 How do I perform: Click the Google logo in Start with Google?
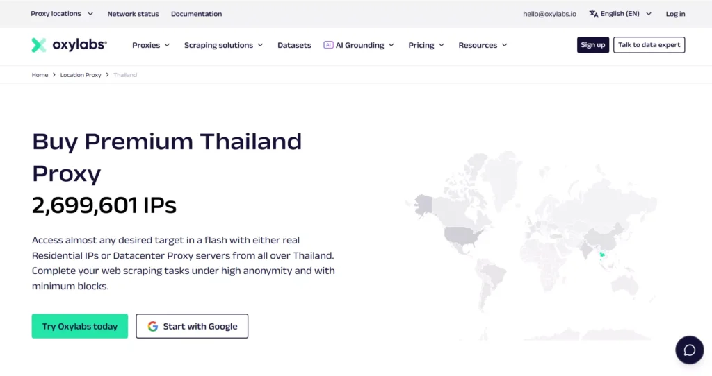(x=152, y=326)
